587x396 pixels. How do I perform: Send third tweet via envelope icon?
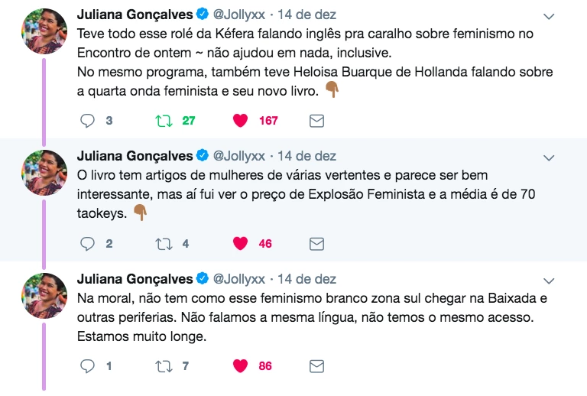point(316,366)
